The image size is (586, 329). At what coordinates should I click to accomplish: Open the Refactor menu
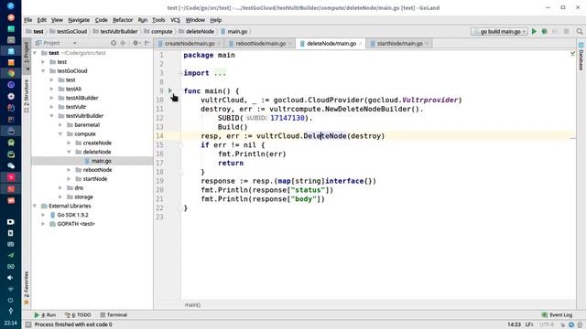[123, 20]
